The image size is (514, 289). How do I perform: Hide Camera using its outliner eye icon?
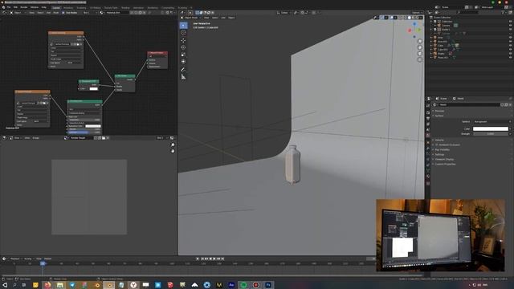(x=511, y=25)
